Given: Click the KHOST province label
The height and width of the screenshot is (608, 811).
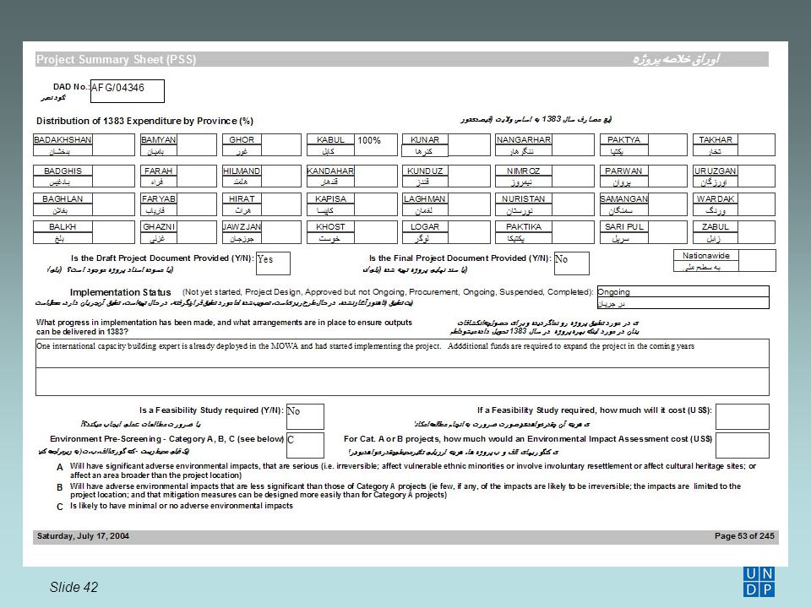Looking at the screenshot, I should [330, 226].
